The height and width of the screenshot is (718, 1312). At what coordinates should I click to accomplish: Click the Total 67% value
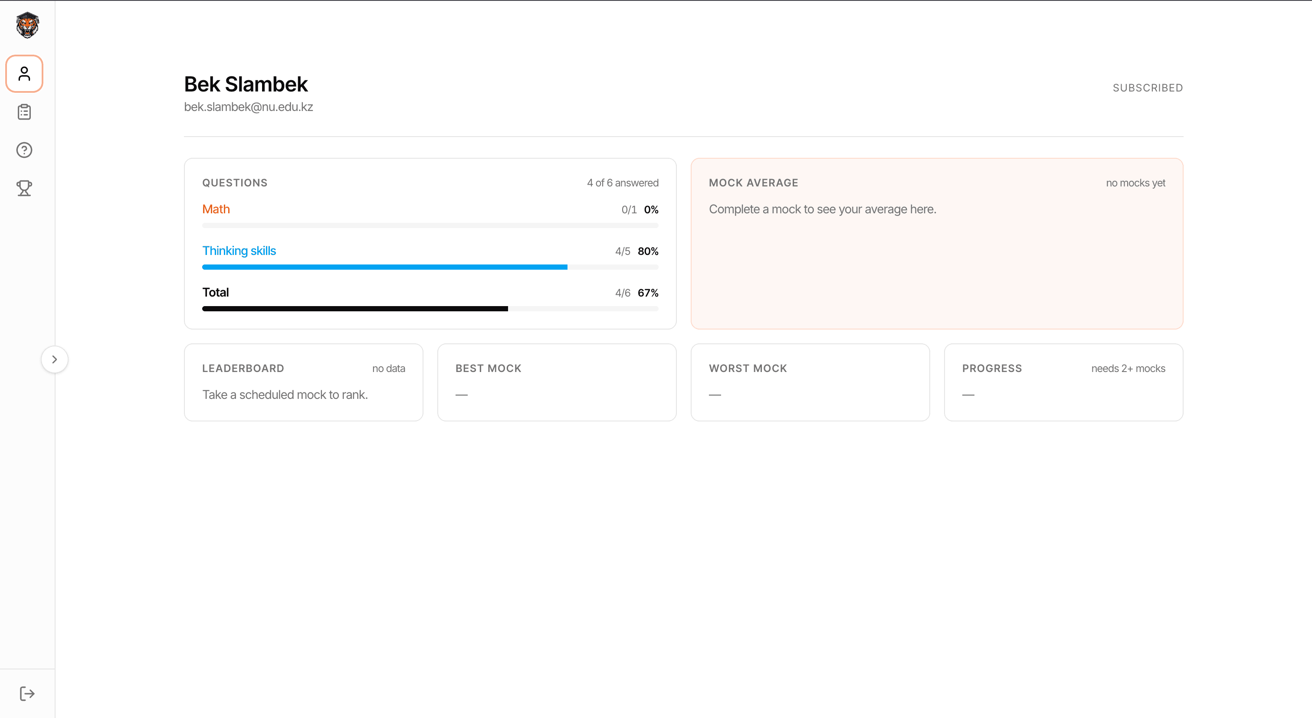[648, 293]
